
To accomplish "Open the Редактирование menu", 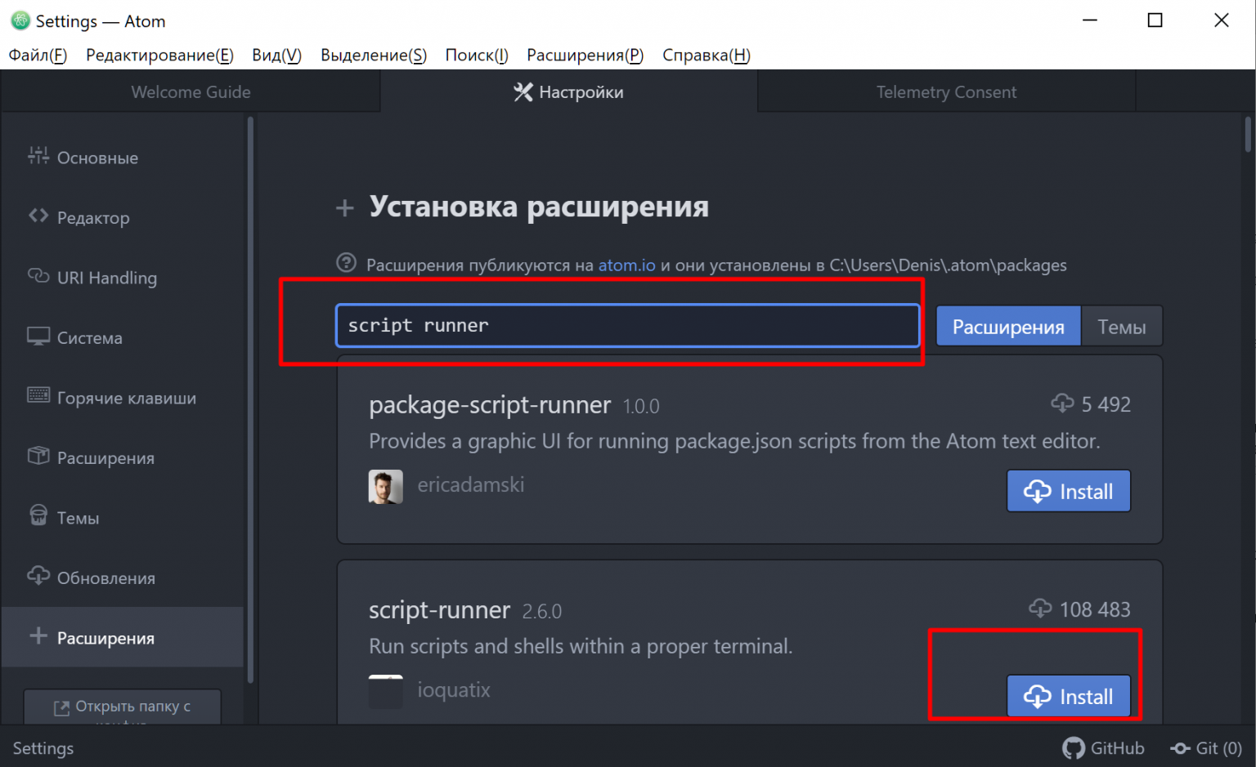I will pyautogui.click(x=159, y=55).
